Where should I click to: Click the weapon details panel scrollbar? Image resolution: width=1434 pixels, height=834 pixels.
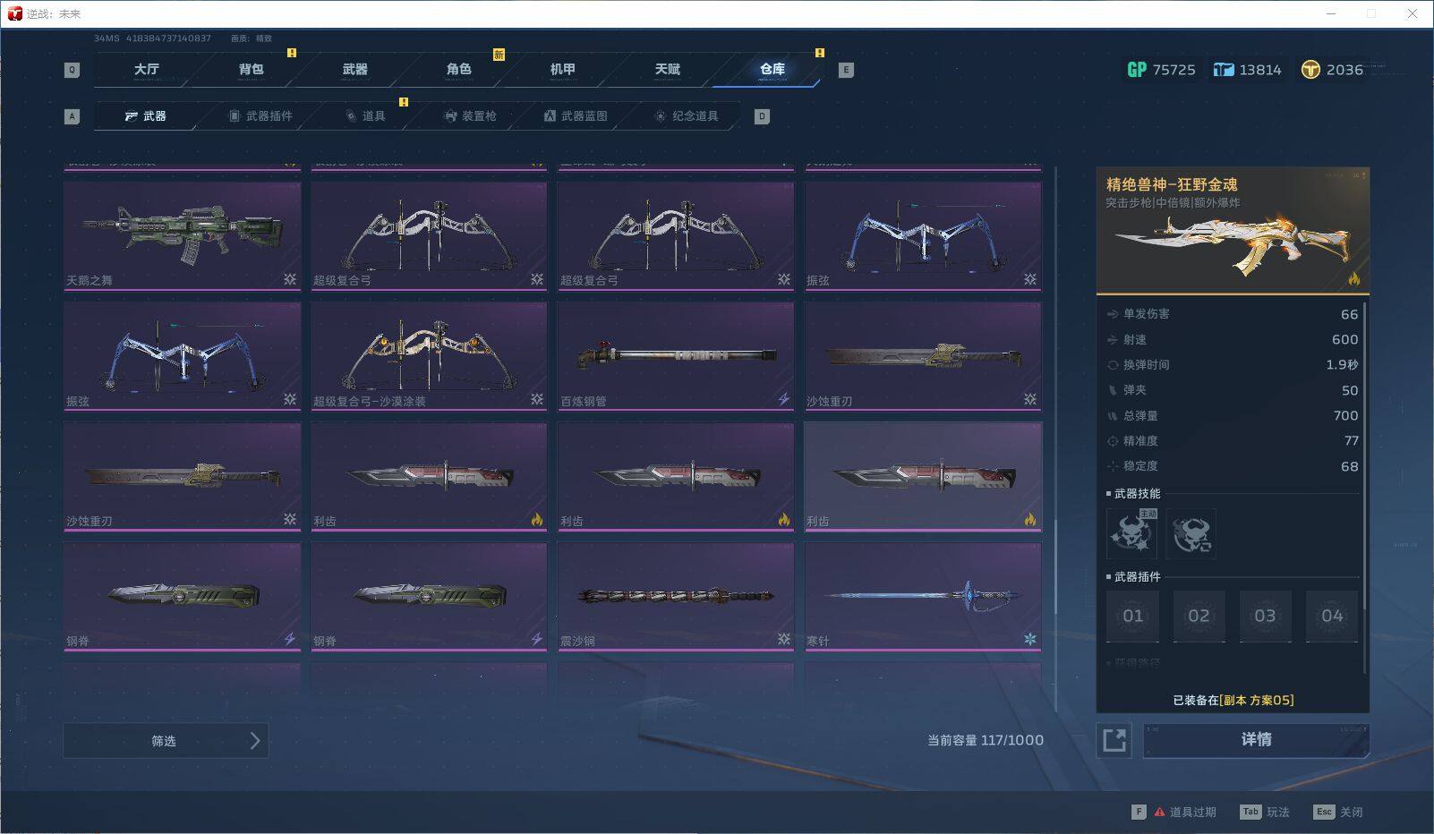1363,456
